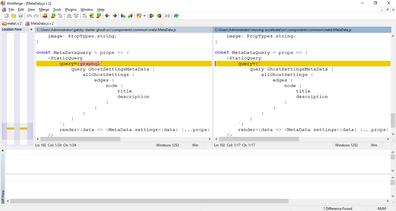Viewport: 396px width, 211px height.
Task: Click left pane scroll-right arrow
Action: click(x=210, y=139)
